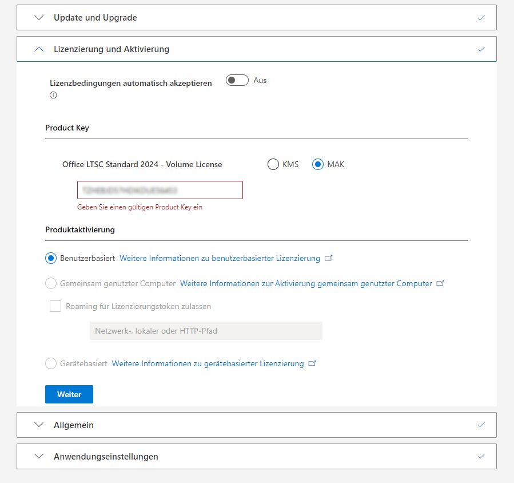Select the Gerätebasiert activation option
The width and height of the screenshot is (514, 483).
point(50,363)
